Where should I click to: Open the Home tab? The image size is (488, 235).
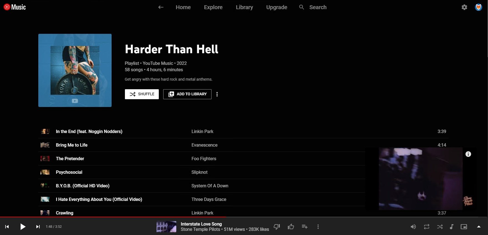click(183, 7)
